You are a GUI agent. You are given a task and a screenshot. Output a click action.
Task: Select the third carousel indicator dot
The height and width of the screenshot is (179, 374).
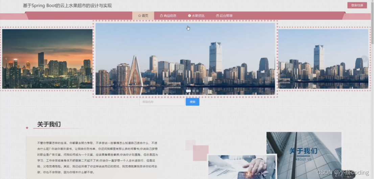pos(197,91)
